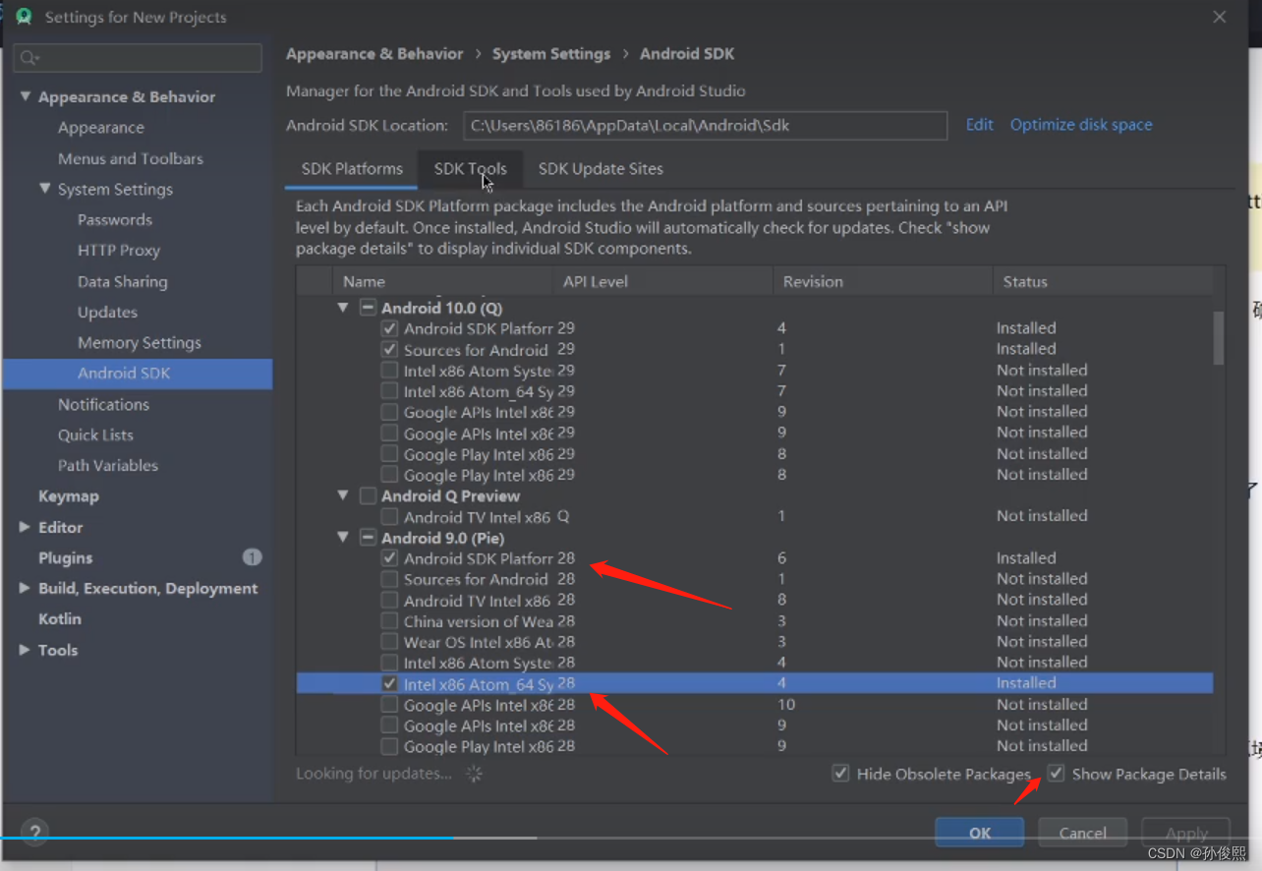
Task: Click Appearance & Behavior in the breadcrumb
Action: 374,54
